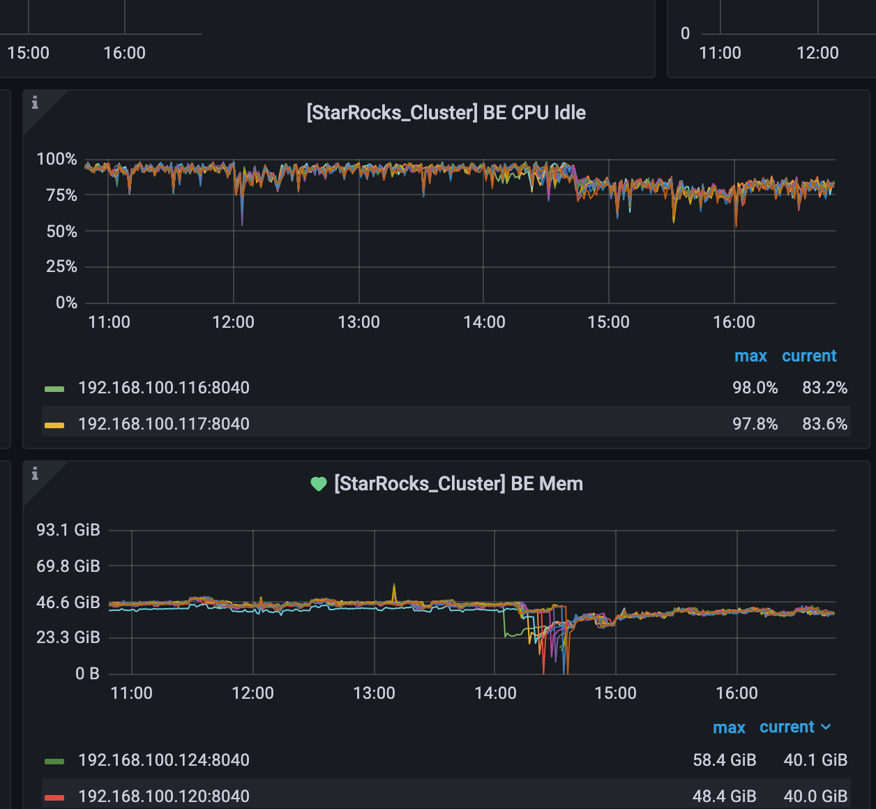Toggle series 192.168.100.117:8040 in CPU legend
The height and width of the screenshot is (809, 876).
click(163, 424)
